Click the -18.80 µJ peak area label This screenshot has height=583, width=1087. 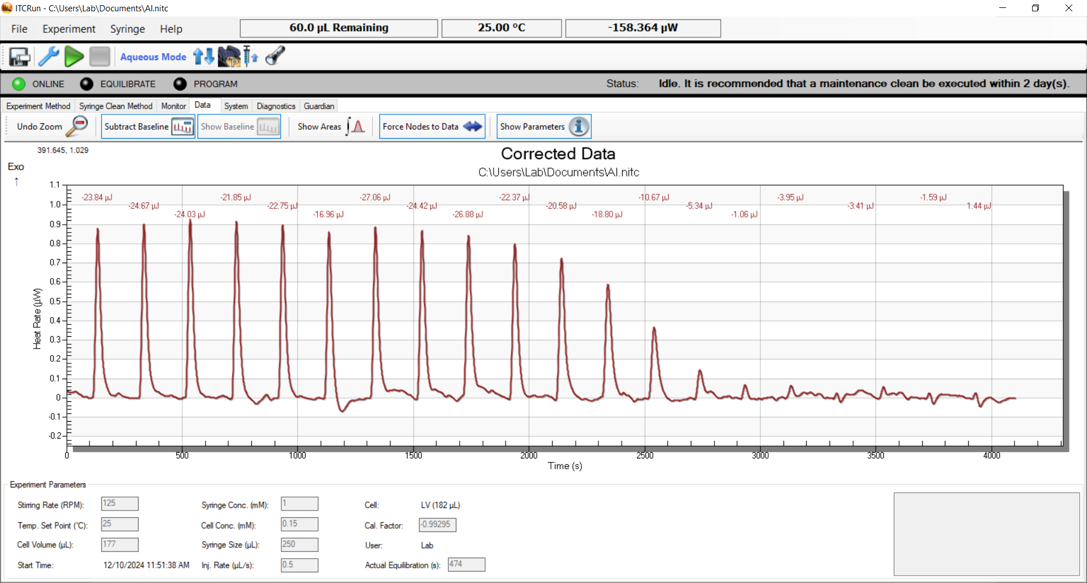607,215
